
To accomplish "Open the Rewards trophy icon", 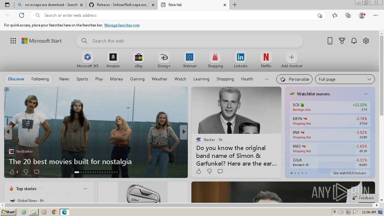I will click(x=342, y=41).
